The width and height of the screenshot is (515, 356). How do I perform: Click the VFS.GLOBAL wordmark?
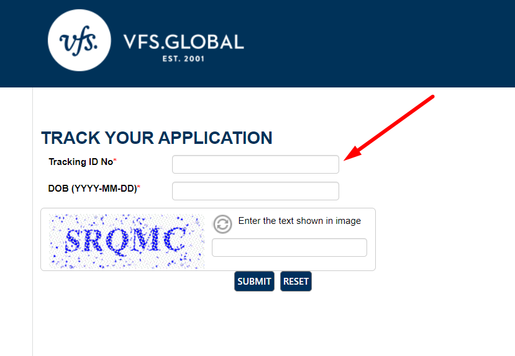point(184,42)
